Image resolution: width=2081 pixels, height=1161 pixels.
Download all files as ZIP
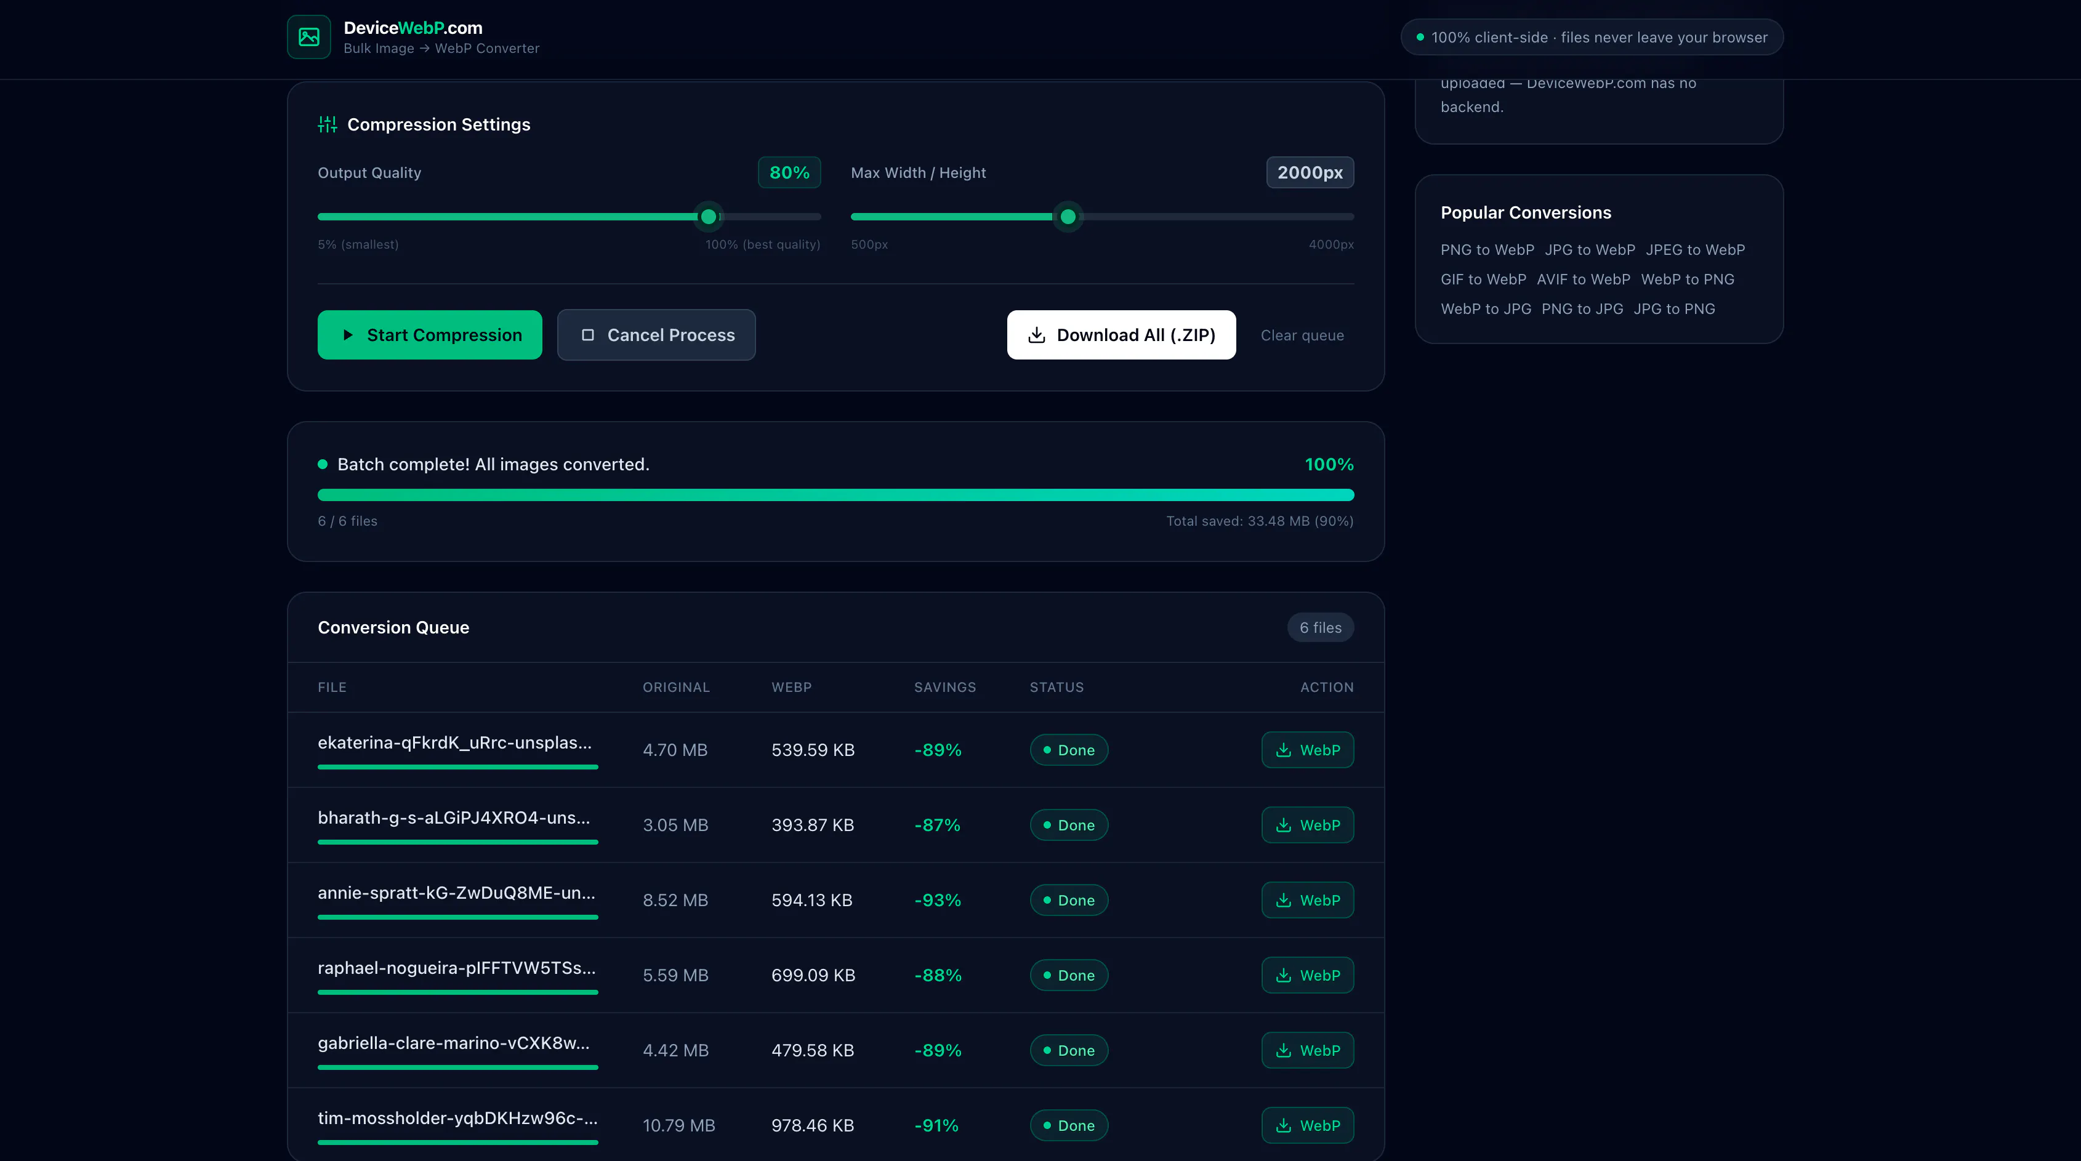pos(1121,334)
